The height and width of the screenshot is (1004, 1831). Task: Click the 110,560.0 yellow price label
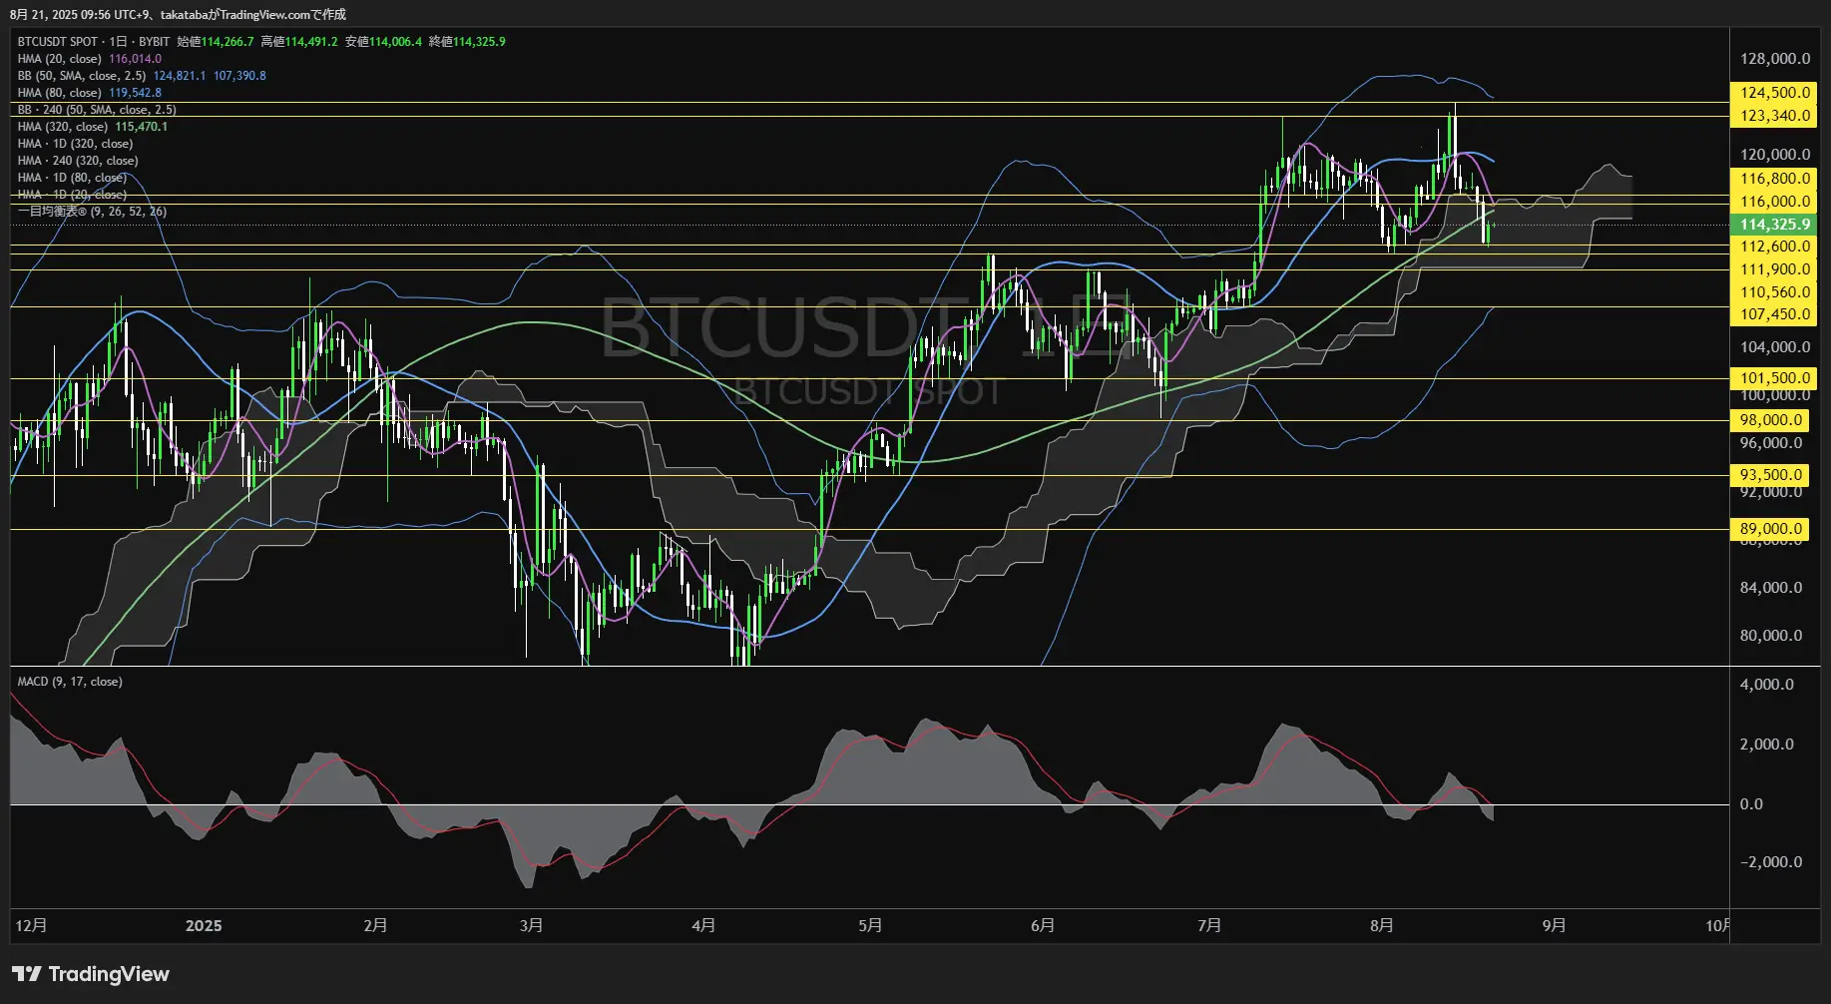(1774, 292)
